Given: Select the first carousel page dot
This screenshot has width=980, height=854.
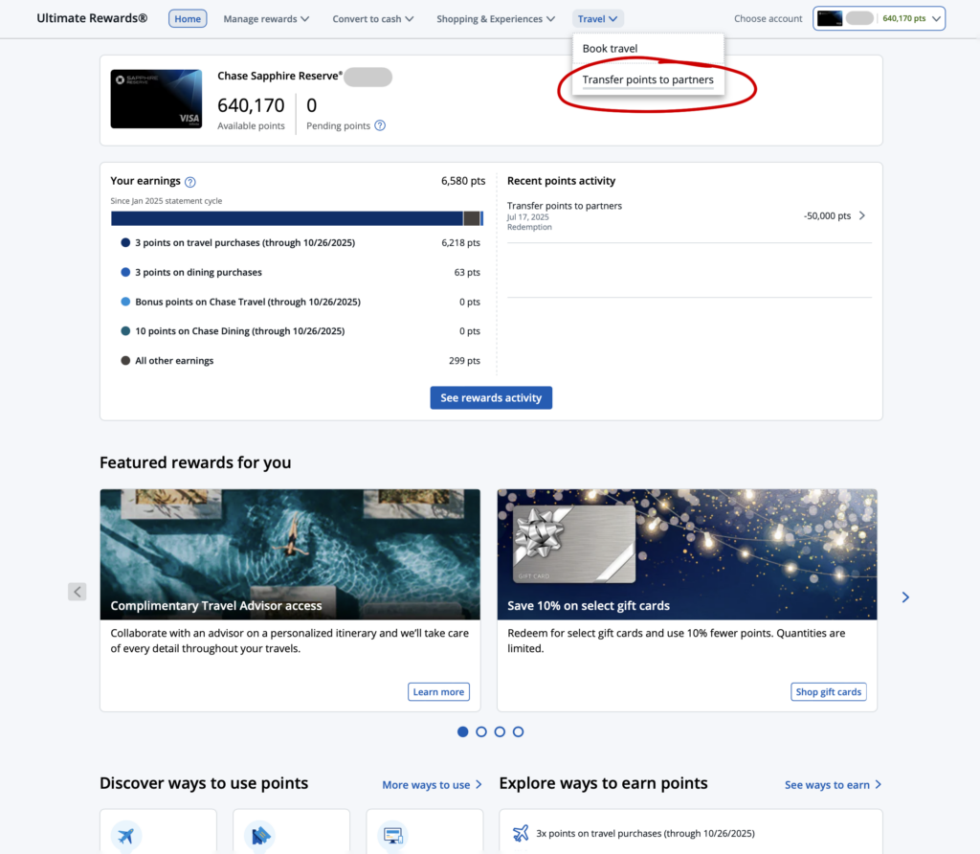Looking at the screenshot, I should 463,731.
